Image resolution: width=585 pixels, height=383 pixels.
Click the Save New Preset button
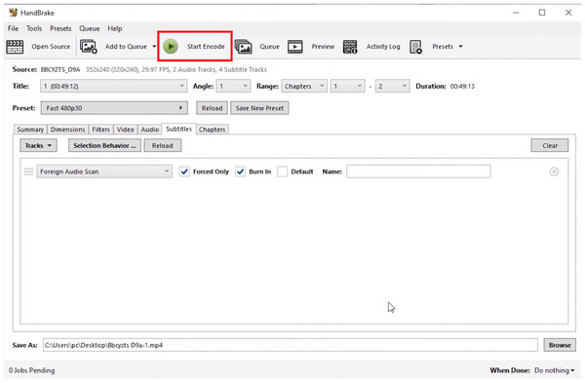point(259,108)
